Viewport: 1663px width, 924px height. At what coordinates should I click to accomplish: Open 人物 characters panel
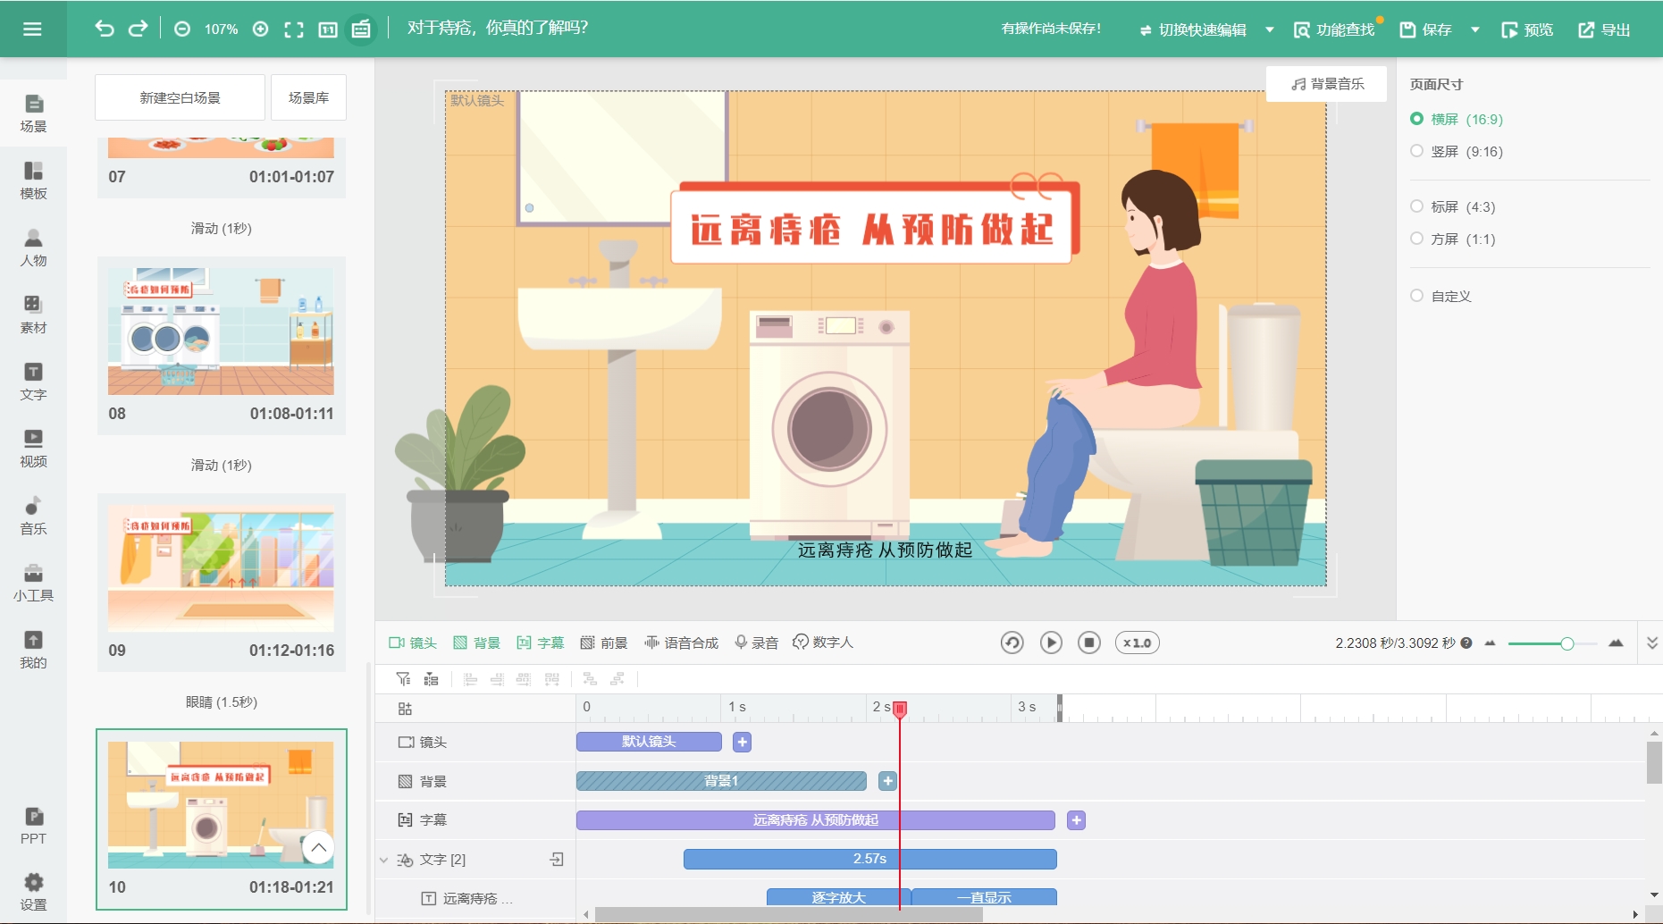tap(33, 248)
